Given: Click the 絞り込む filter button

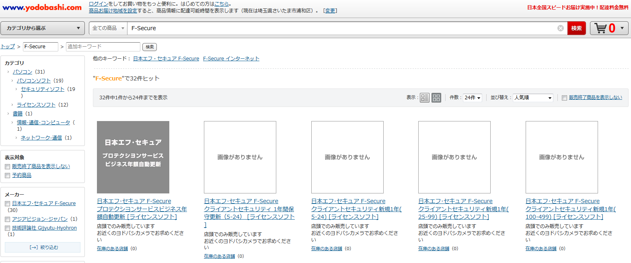Looking at the screenshot, I should tap(43, 247).
